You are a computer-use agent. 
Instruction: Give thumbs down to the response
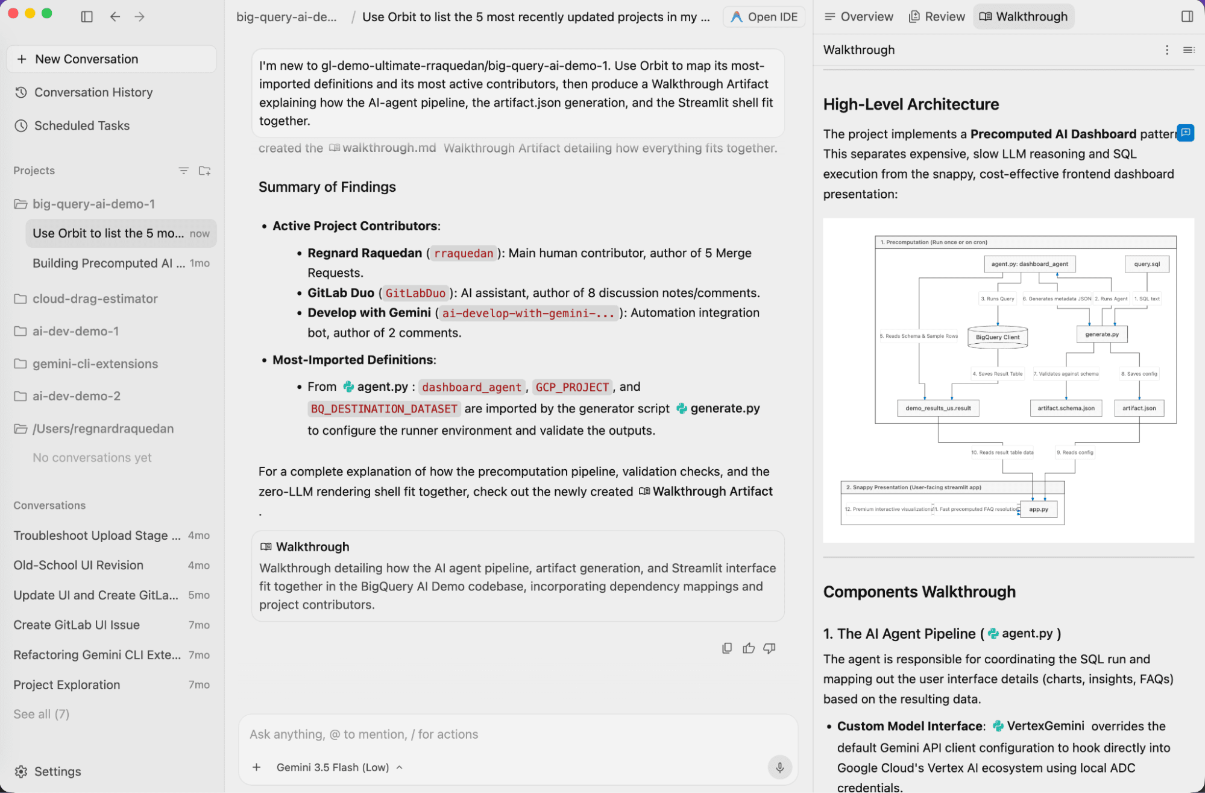click(770, 648)
